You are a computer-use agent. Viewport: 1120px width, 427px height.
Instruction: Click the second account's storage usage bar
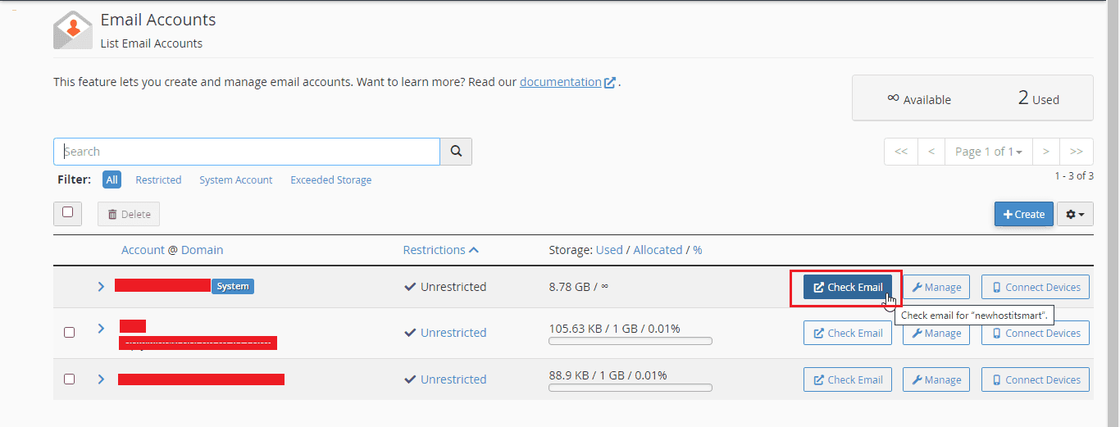tap(630, 341)
